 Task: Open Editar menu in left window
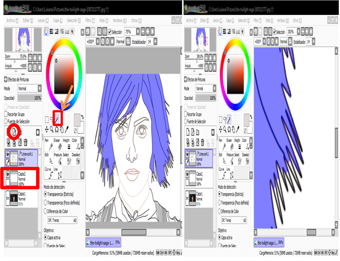pyautogui.click(x=28, y=21)
